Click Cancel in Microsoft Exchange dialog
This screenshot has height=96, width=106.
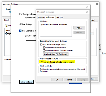(x=70, y=80)
